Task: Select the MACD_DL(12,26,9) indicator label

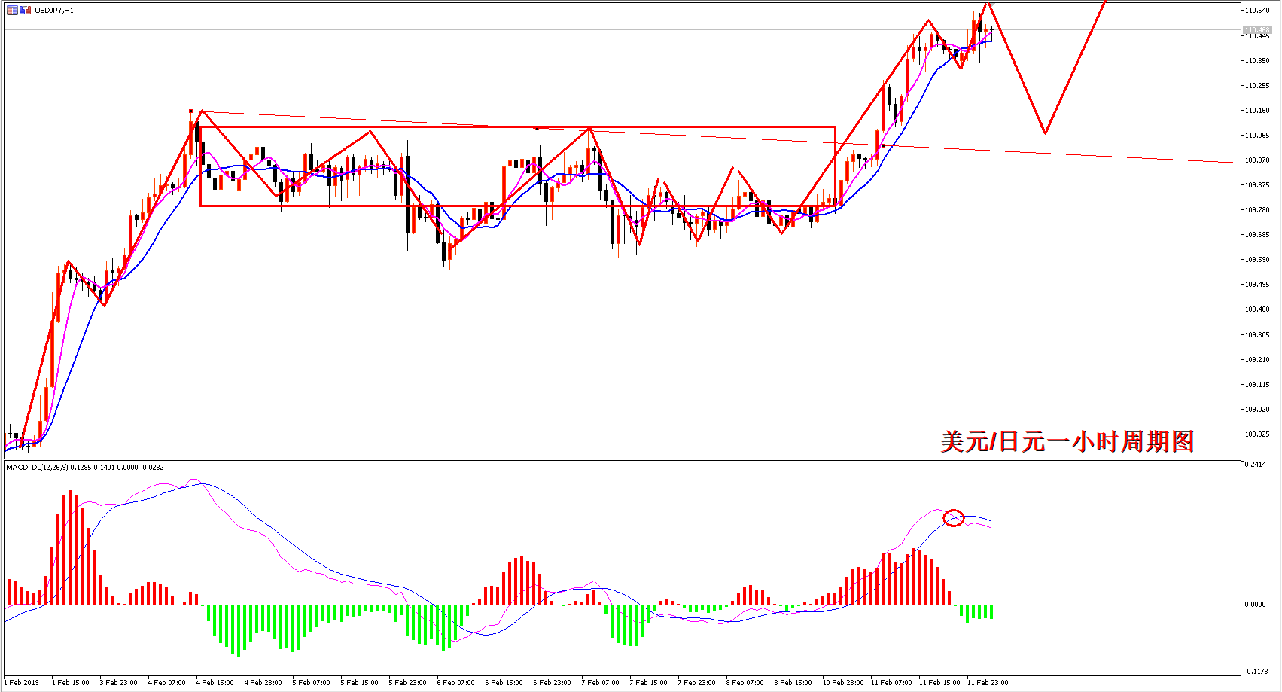Action: [x=37, y=468]
